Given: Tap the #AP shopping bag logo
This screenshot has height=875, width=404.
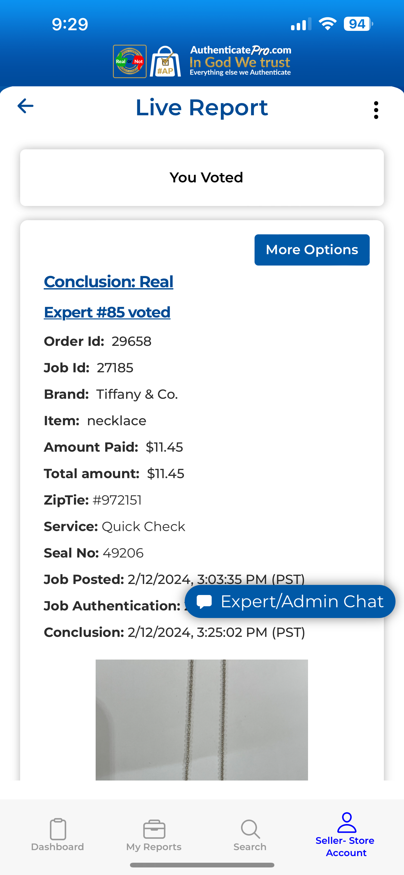Looking at the screenshot, I should tap(165, 61).
